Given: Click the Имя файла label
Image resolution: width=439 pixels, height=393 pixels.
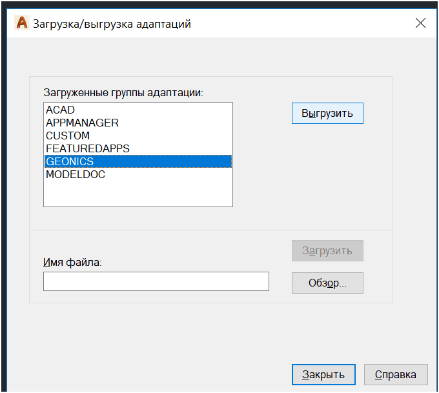Looking at the screenshot, I should point(73,262).
